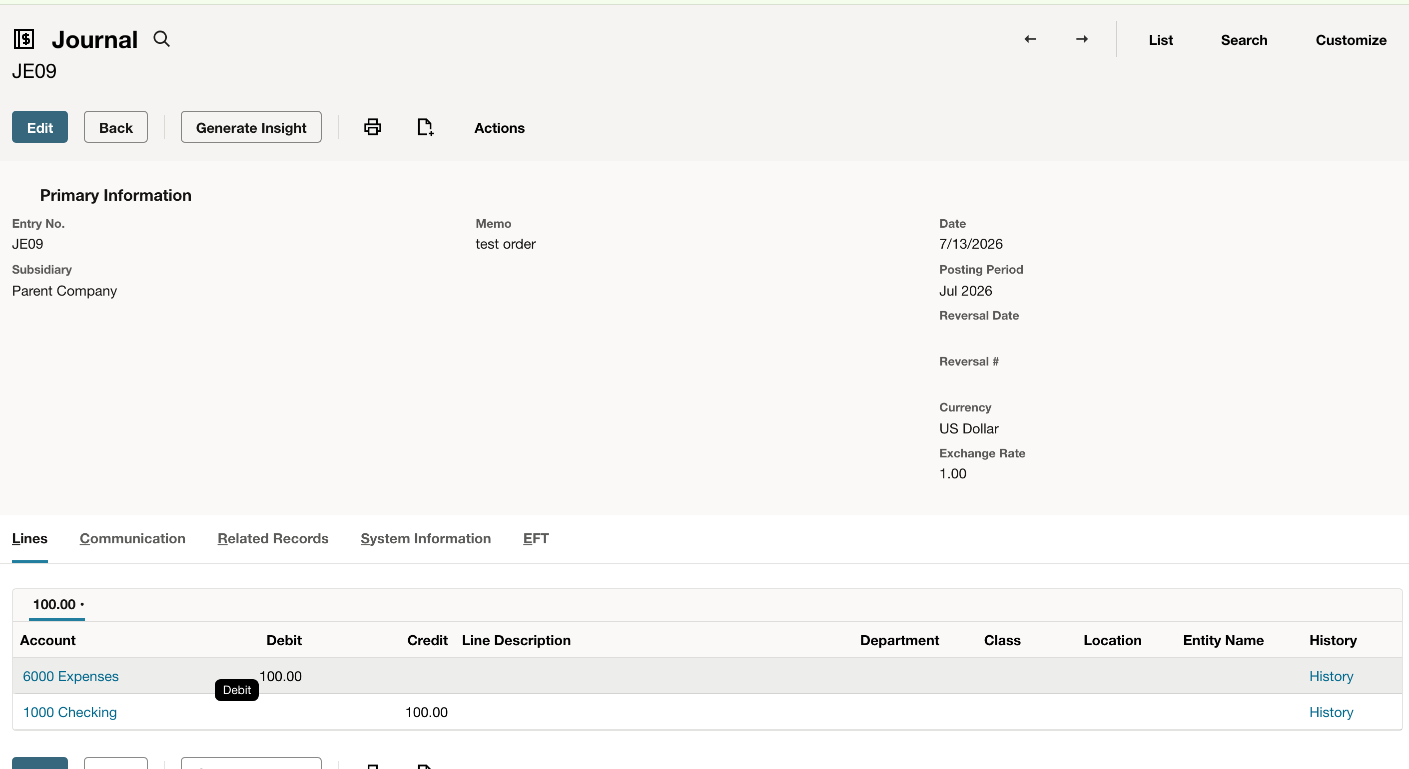Open the 6000 Expenses account link

point(70,676)
